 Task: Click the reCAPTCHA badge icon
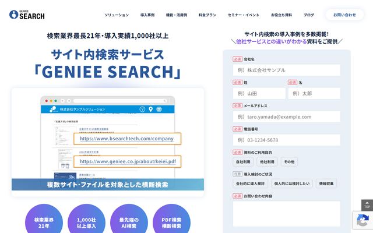click(363, 220)
